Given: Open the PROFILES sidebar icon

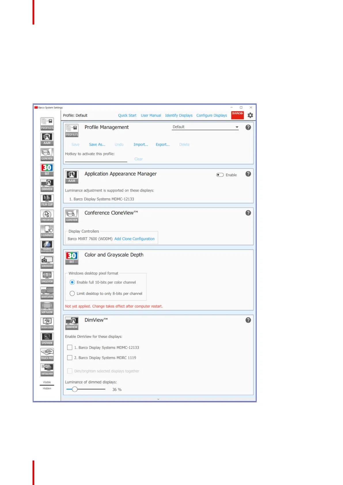Looking at the screenshot, I should click(x=47, y=124).
